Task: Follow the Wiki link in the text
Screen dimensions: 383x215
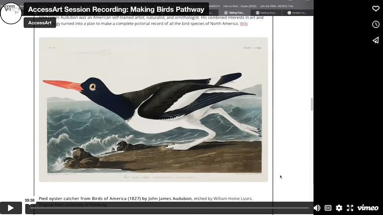Action: (244, 24)
